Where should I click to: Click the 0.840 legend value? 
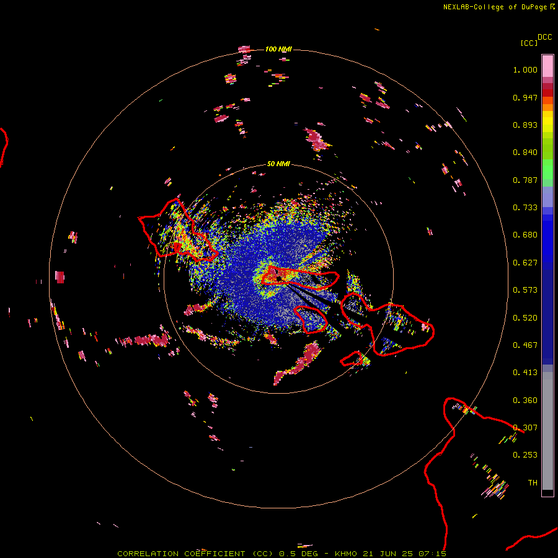(525, 153)
